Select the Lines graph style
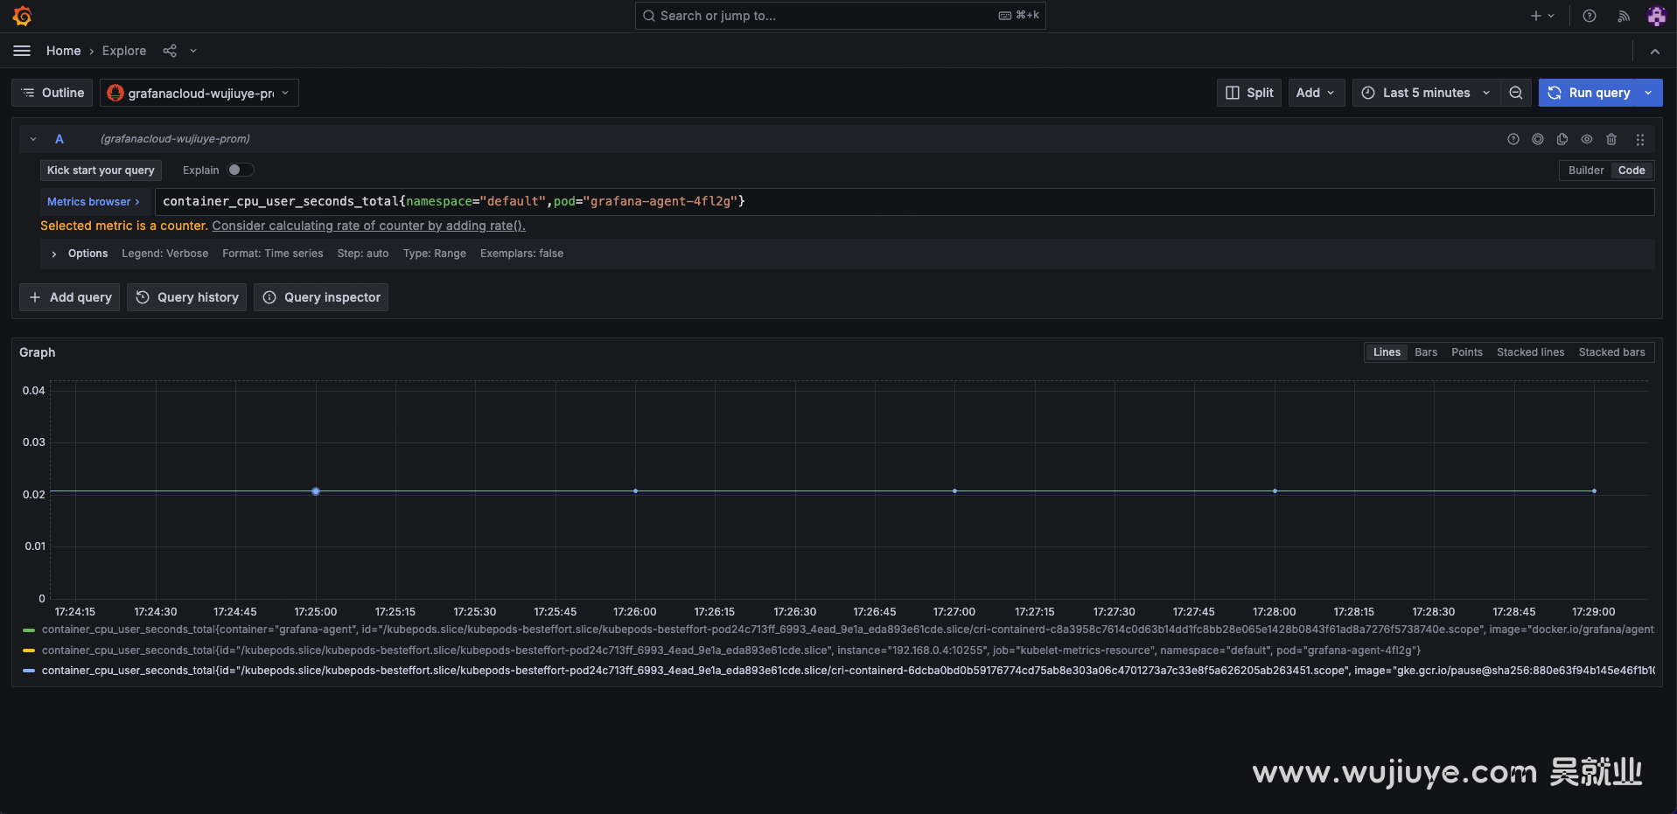The width and height of the screenshot is (1677, 814). click(x=1387, y=352)
